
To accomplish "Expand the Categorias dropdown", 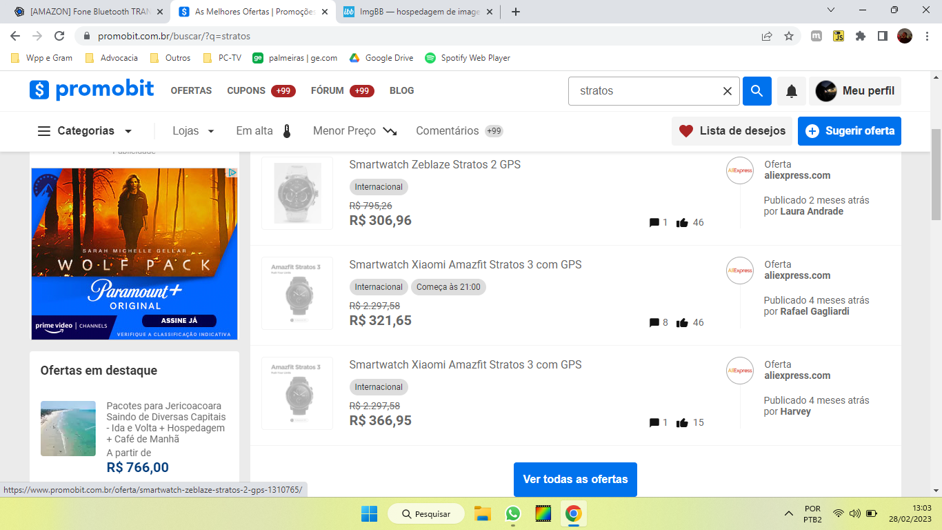I will (85, 131).
